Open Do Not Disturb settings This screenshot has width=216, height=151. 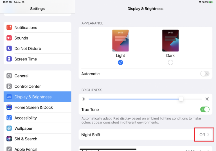pyautogui.click(x=37, y=48)
